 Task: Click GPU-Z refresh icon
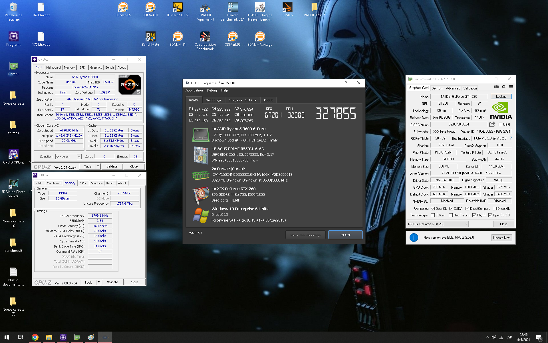point(504,87)
